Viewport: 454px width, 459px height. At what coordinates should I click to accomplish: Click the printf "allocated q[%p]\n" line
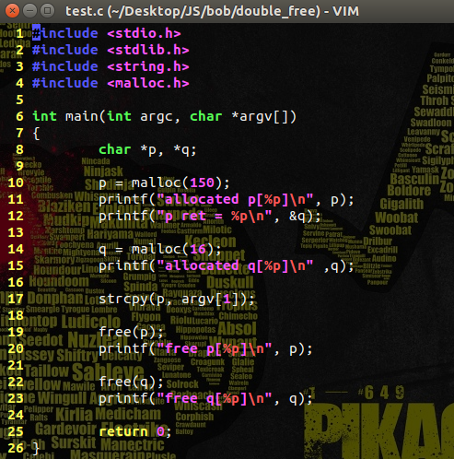(x=227, y=266)
